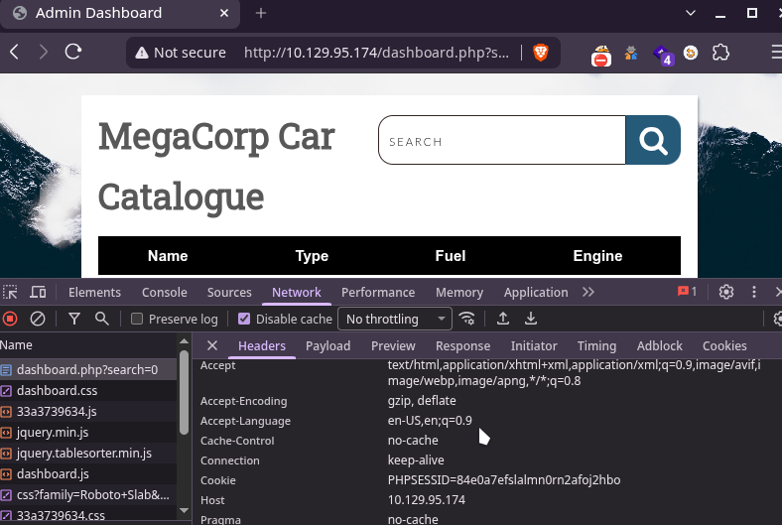View the Initiator sub-tab
The height and width of the screenshot is (525, 782).
[534, 345]
